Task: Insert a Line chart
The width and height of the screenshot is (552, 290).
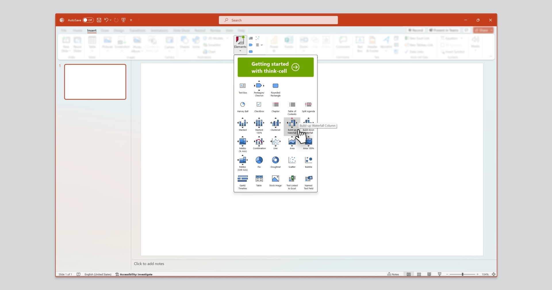Action: click(275, 143)
